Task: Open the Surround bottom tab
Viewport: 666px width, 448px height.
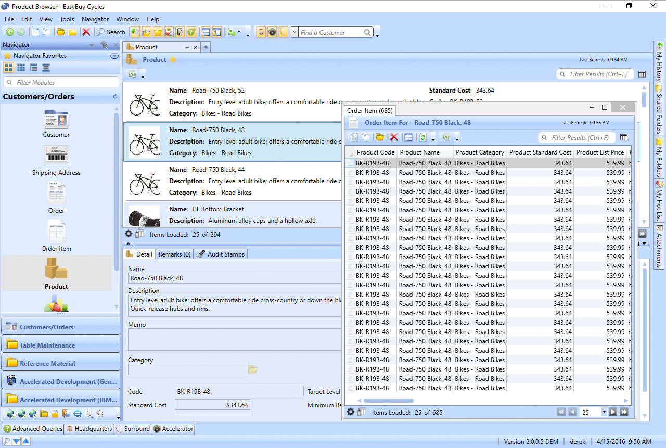Action: [x=133, y=429]
